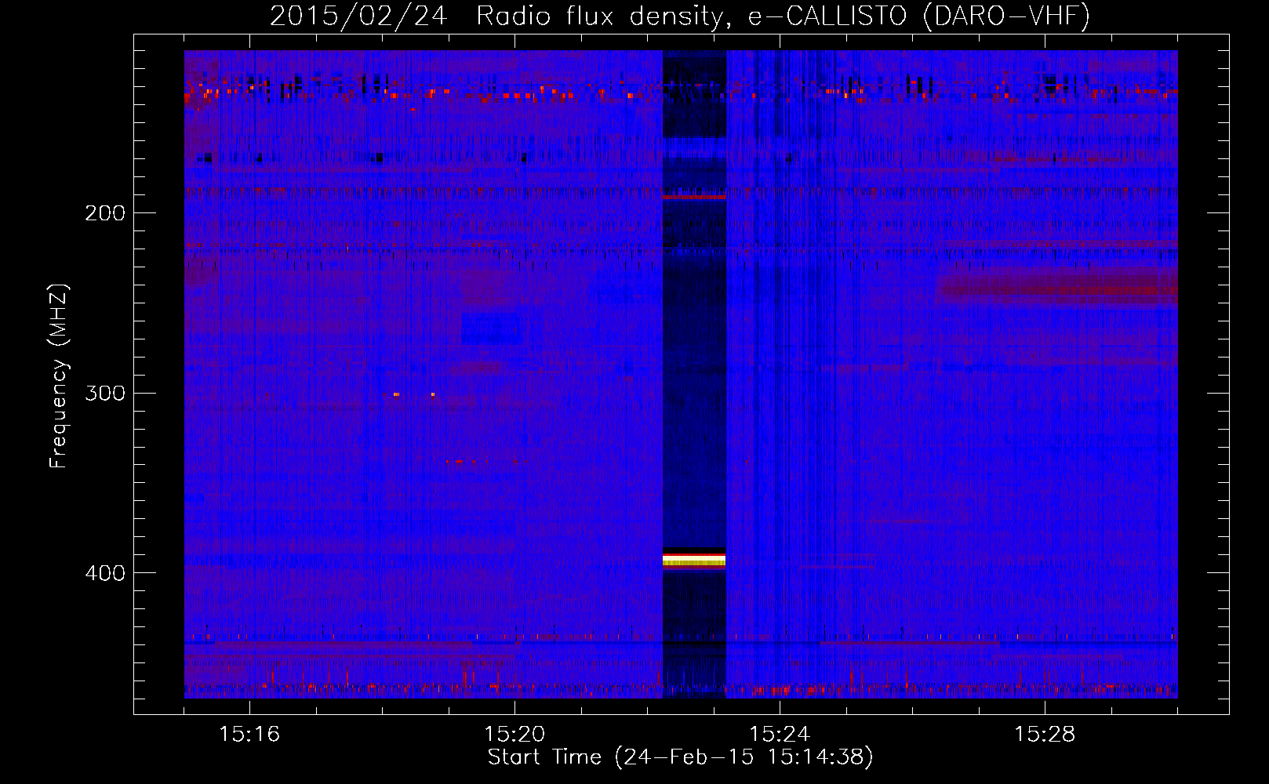Click the '300' frequency tick label
The height and width of the screenshot is (784, 1269).
(105, 393)
